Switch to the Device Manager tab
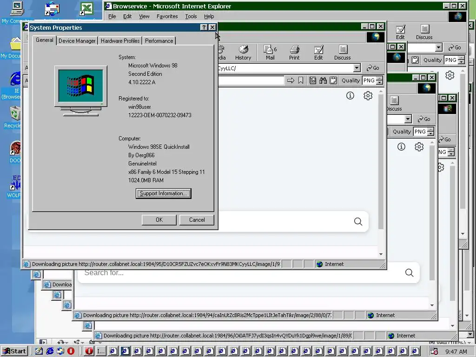The image size is (476, 357). (77, 41)
